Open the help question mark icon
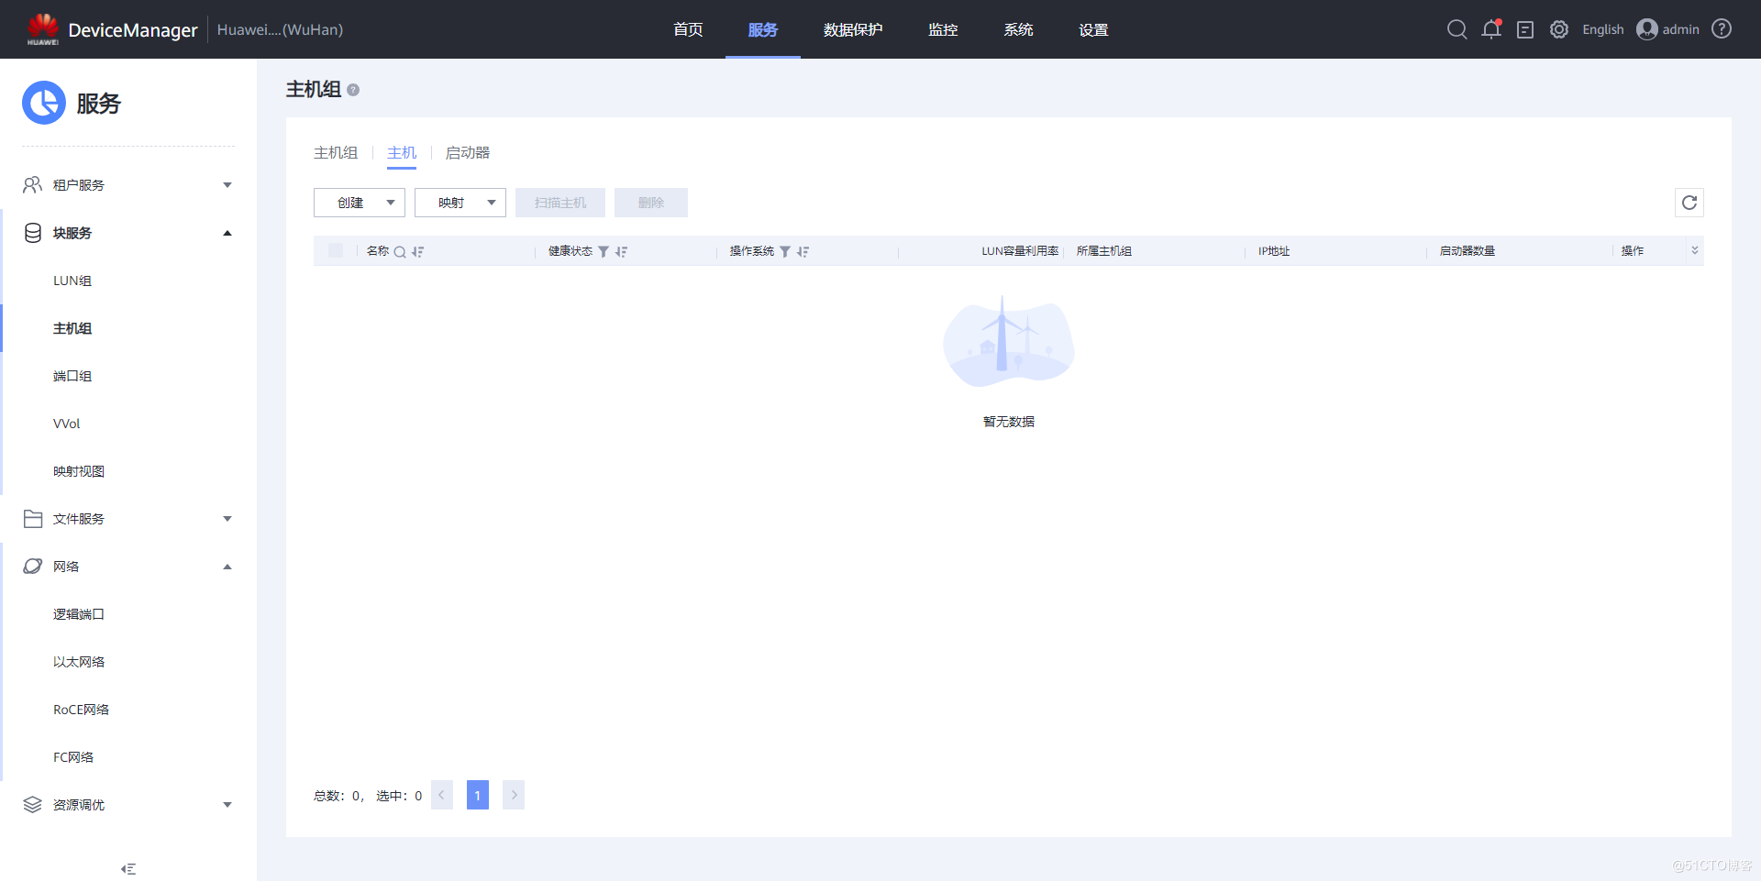This screenshot has height=881, width=1761. [1722, 29]
